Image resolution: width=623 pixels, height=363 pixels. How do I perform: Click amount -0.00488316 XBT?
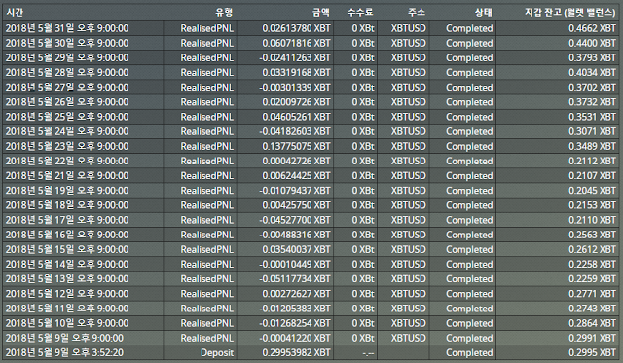point(295,235)
